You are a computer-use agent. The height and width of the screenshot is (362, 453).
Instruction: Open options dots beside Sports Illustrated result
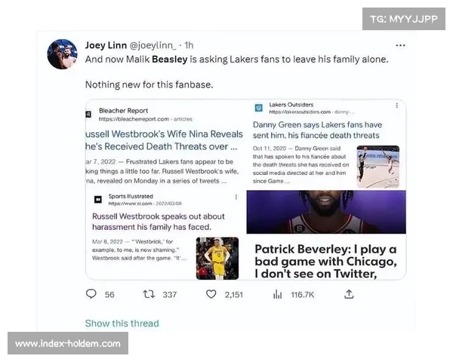tap(236, 197)
